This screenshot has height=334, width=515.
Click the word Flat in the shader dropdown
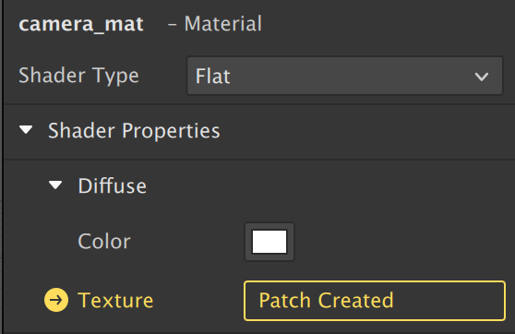click(213, 77)
